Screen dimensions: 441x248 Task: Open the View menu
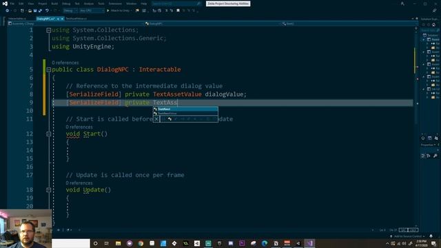point(30,3)
